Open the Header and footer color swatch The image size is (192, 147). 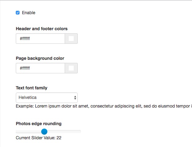tap(71, 39)
